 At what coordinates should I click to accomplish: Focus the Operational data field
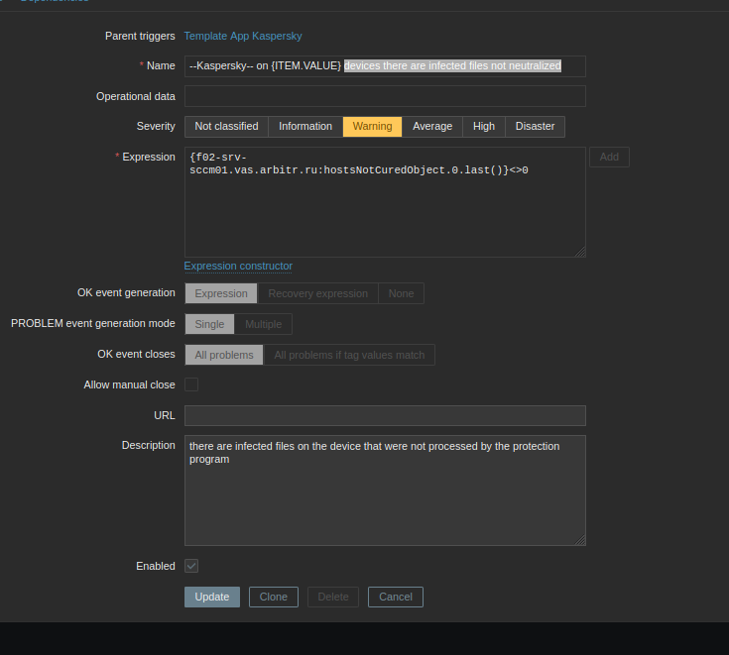coord(385,96)
